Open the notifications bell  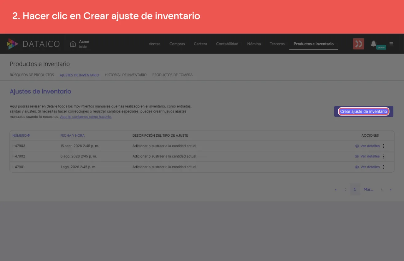(373, 44)
